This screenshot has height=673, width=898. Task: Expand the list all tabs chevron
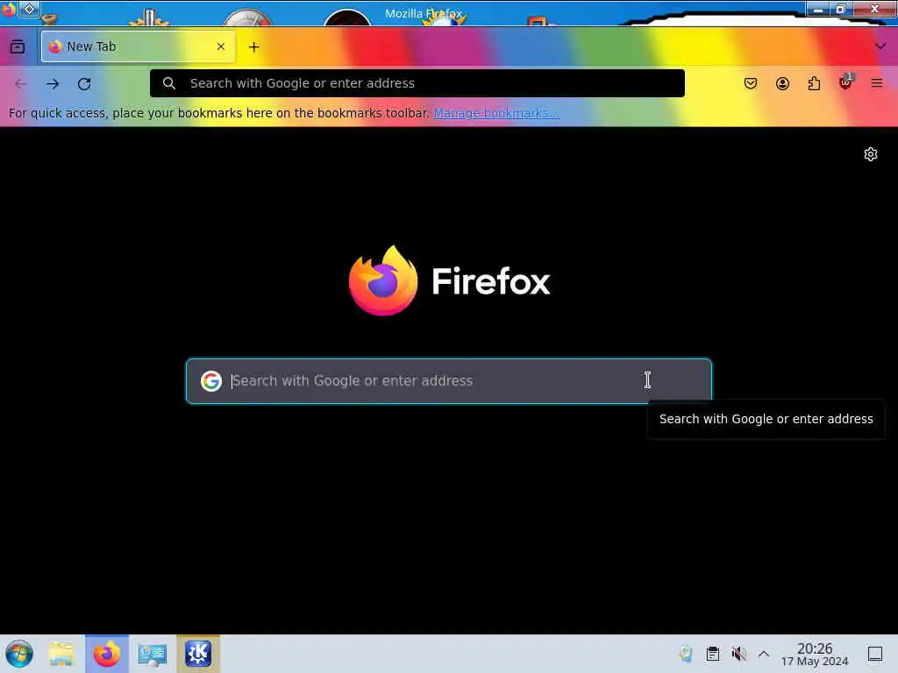tap(880, 46)
